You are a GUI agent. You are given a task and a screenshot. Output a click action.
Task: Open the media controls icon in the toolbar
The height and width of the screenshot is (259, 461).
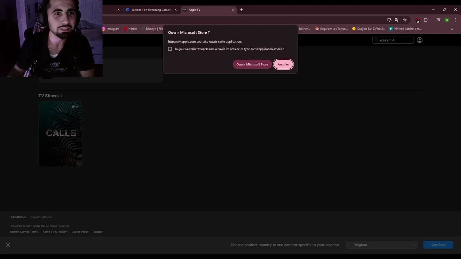coord(438,20)
